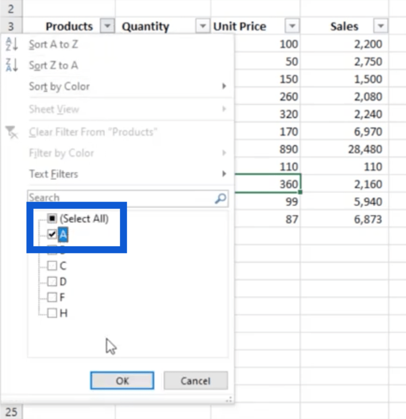Dismiss the filter menu with Cancel
The image size is (406, 419).
196,381
